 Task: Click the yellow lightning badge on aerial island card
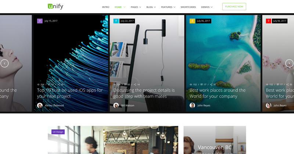192,21
